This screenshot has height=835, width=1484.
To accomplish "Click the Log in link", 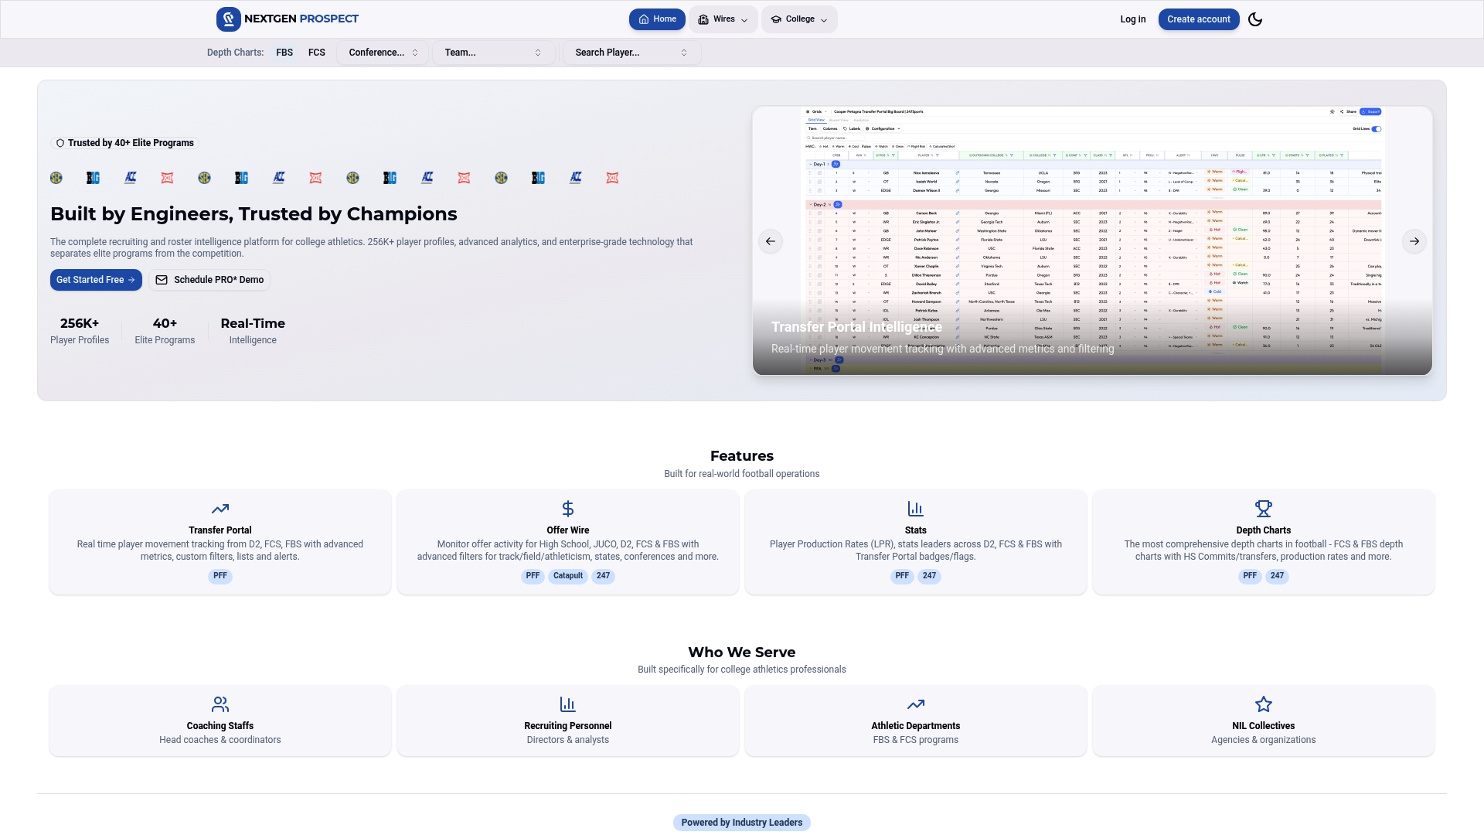I will [x=1133, y=19].
